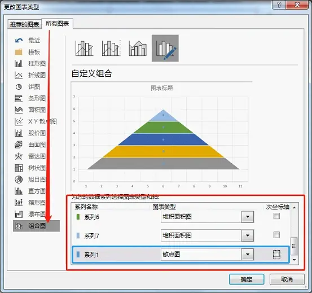The height and width of the screenshot is (293, 312).
Task: Click the series list scrollbar thumb
Action: 294,246
